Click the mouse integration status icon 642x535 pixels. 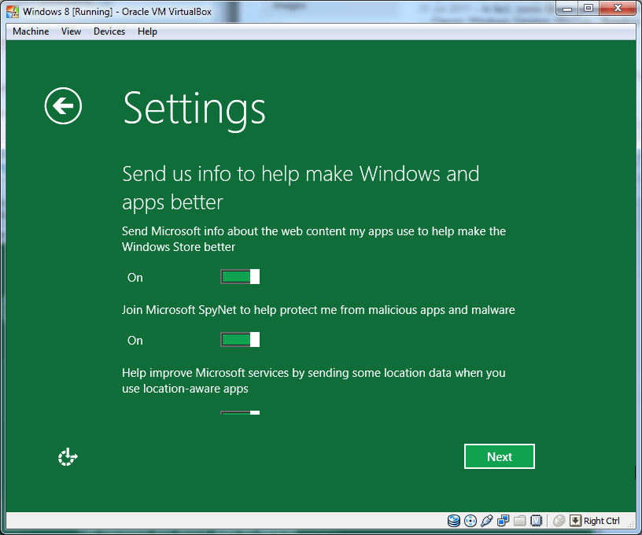tap(559, 521)
